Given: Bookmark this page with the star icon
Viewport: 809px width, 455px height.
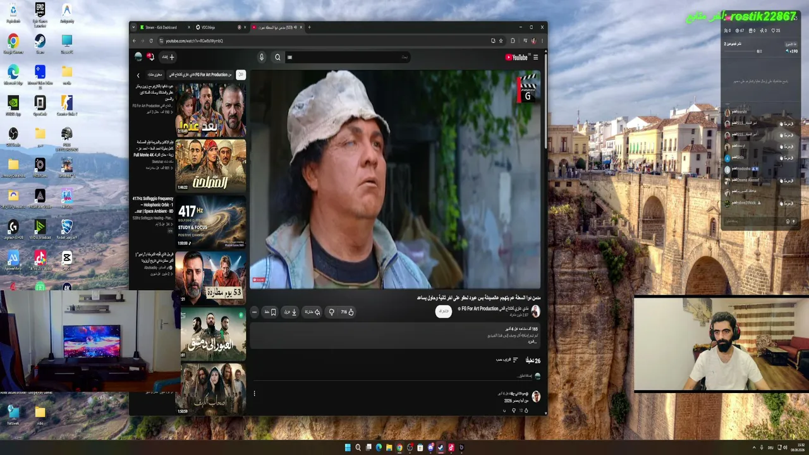Looking at the screenshot, I should 501,41.
